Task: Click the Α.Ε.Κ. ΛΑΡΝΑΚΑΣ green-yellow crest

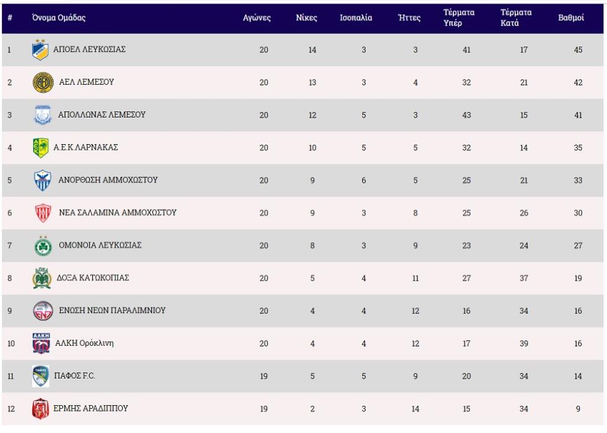Action: click(41, 148)
